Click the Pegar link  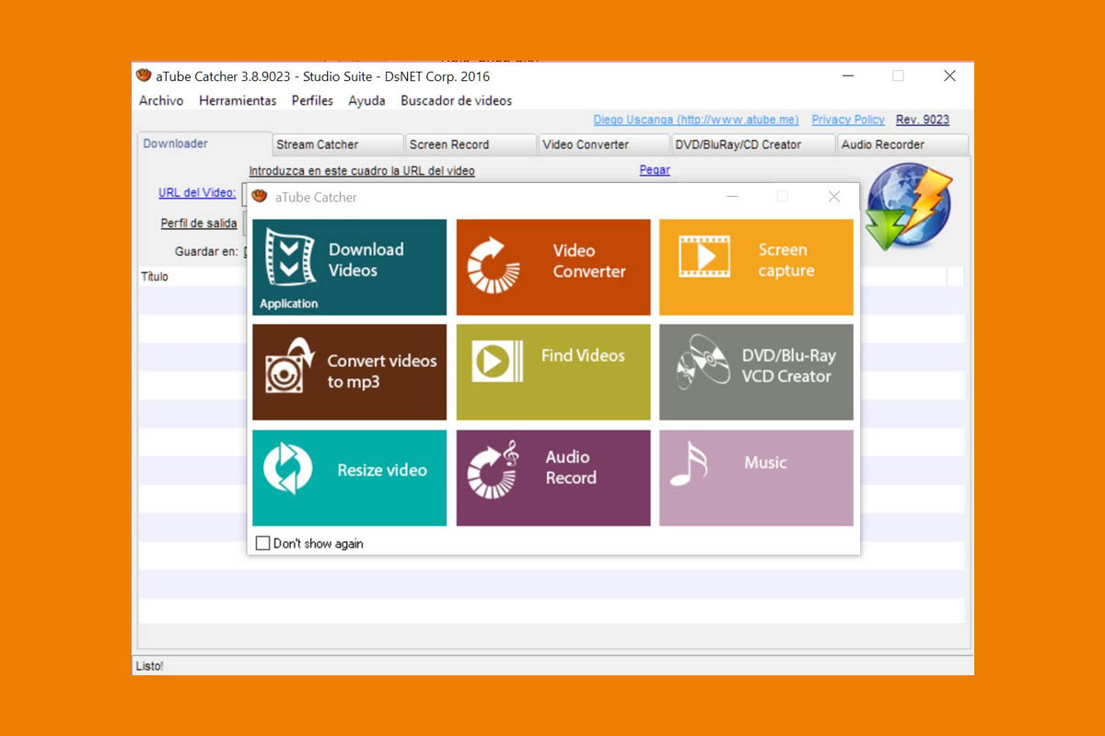(x=655, y=170)
